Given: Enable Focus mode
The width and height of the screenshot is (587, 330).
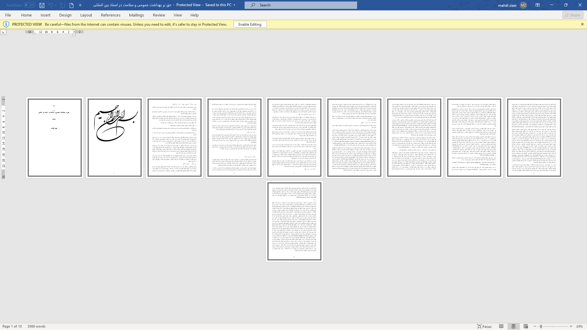Looking at the screenshot, I should 485,326.
